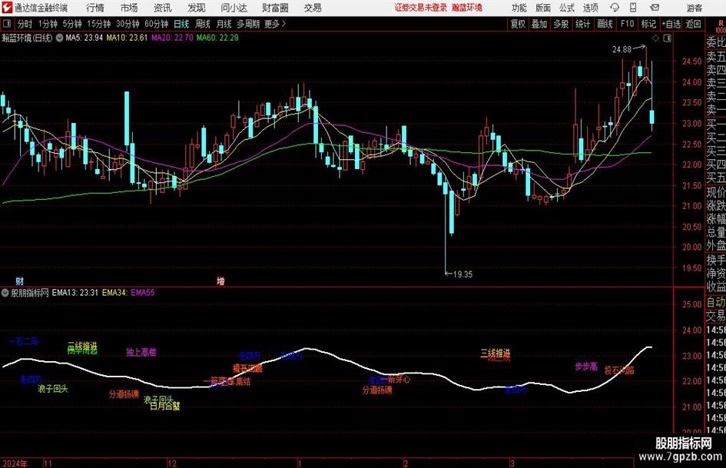The width and height of the screenshot is (726, 468).
Task: Select the 日线 daily period tab
Action: [181, 24]
